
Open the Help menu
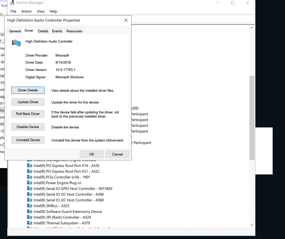point(53,11)
